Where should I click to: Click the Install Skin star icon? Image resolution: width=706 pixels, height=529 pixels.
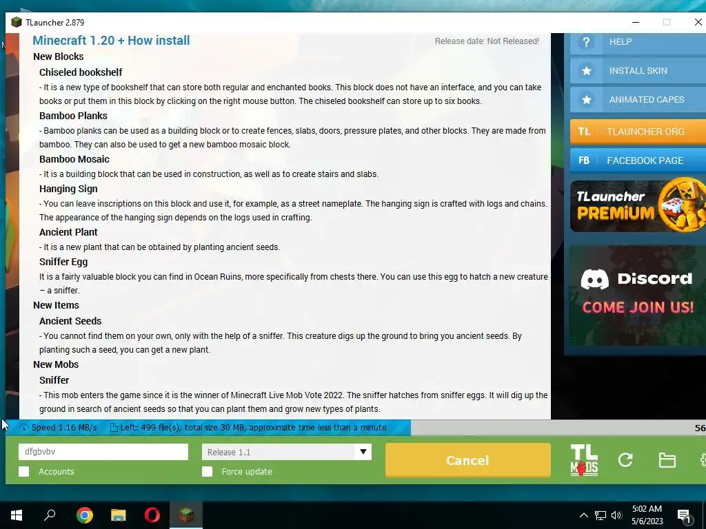coord(586,71)
